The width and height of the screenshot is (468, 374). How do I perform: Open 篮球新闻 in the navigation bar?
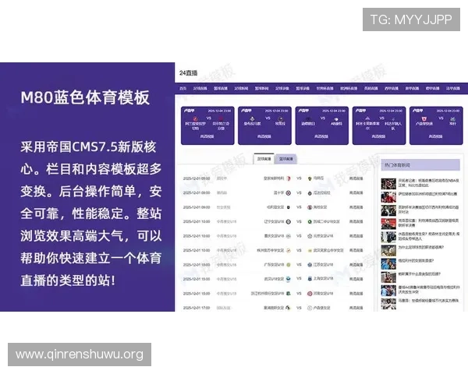point(261,88)
